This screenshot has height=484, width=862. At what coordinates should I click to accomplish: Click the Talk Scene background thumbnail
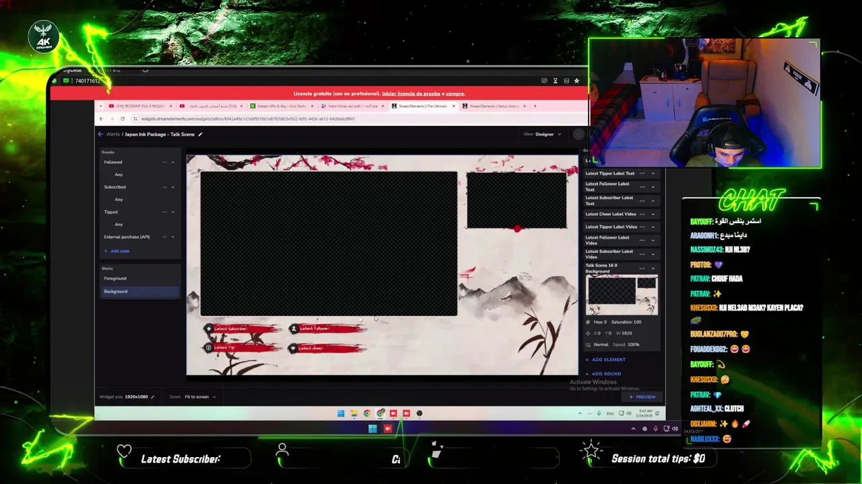pos(622,296)
